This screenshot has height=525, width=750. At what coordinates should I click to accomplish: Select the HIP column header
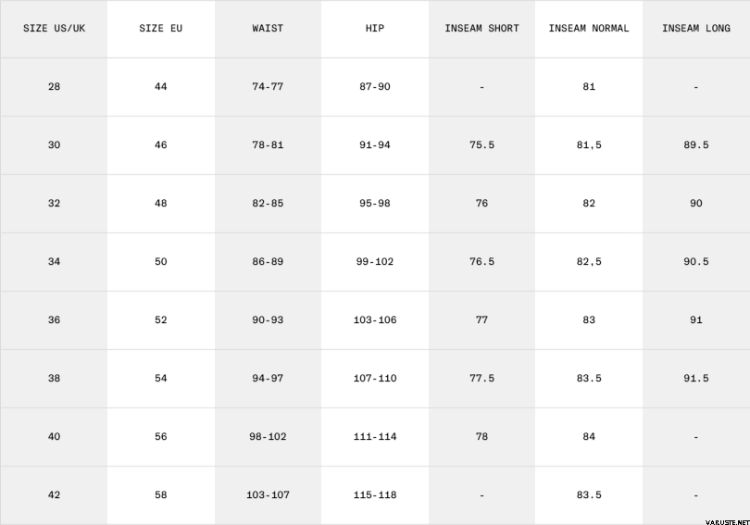tap(375, 29)
